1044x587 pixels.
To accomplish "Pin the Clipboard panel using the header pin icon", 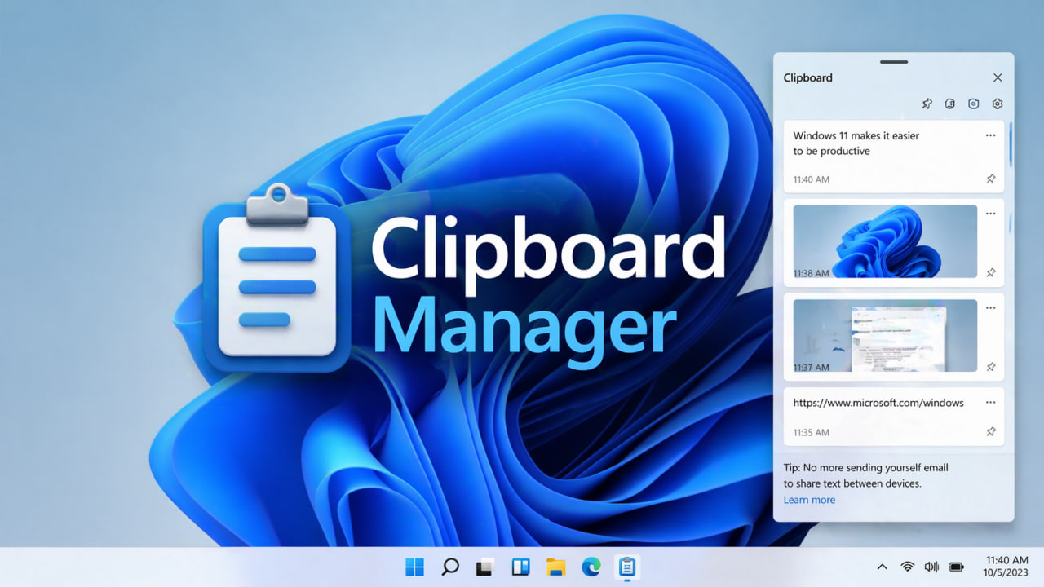I will [x=927, y=104].
